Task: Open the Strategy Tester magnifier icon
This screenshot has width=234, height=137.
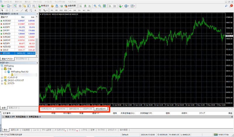Action: pyautogui.click(x=34, y=6)
